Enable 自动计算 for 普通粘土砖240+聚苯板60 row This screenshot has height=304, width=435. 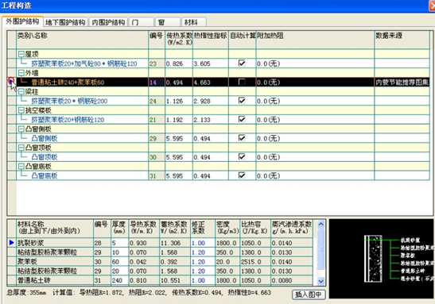pos(242,82)
